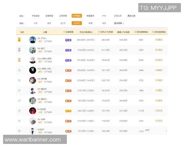Open avatar of streamer DK-不求人
Image resolution: width=184 pixels, height=147 pixels.
click(x=33, y=40)
